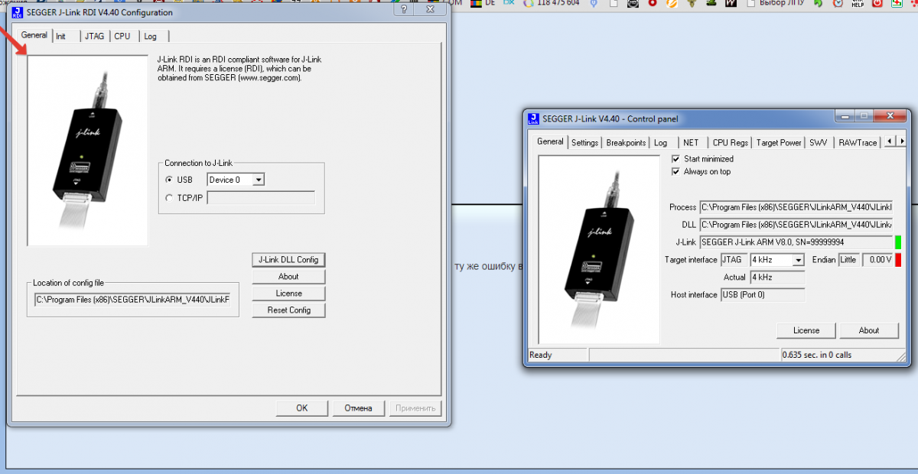Open the RAWTrace tab

[x=858, y=143]
